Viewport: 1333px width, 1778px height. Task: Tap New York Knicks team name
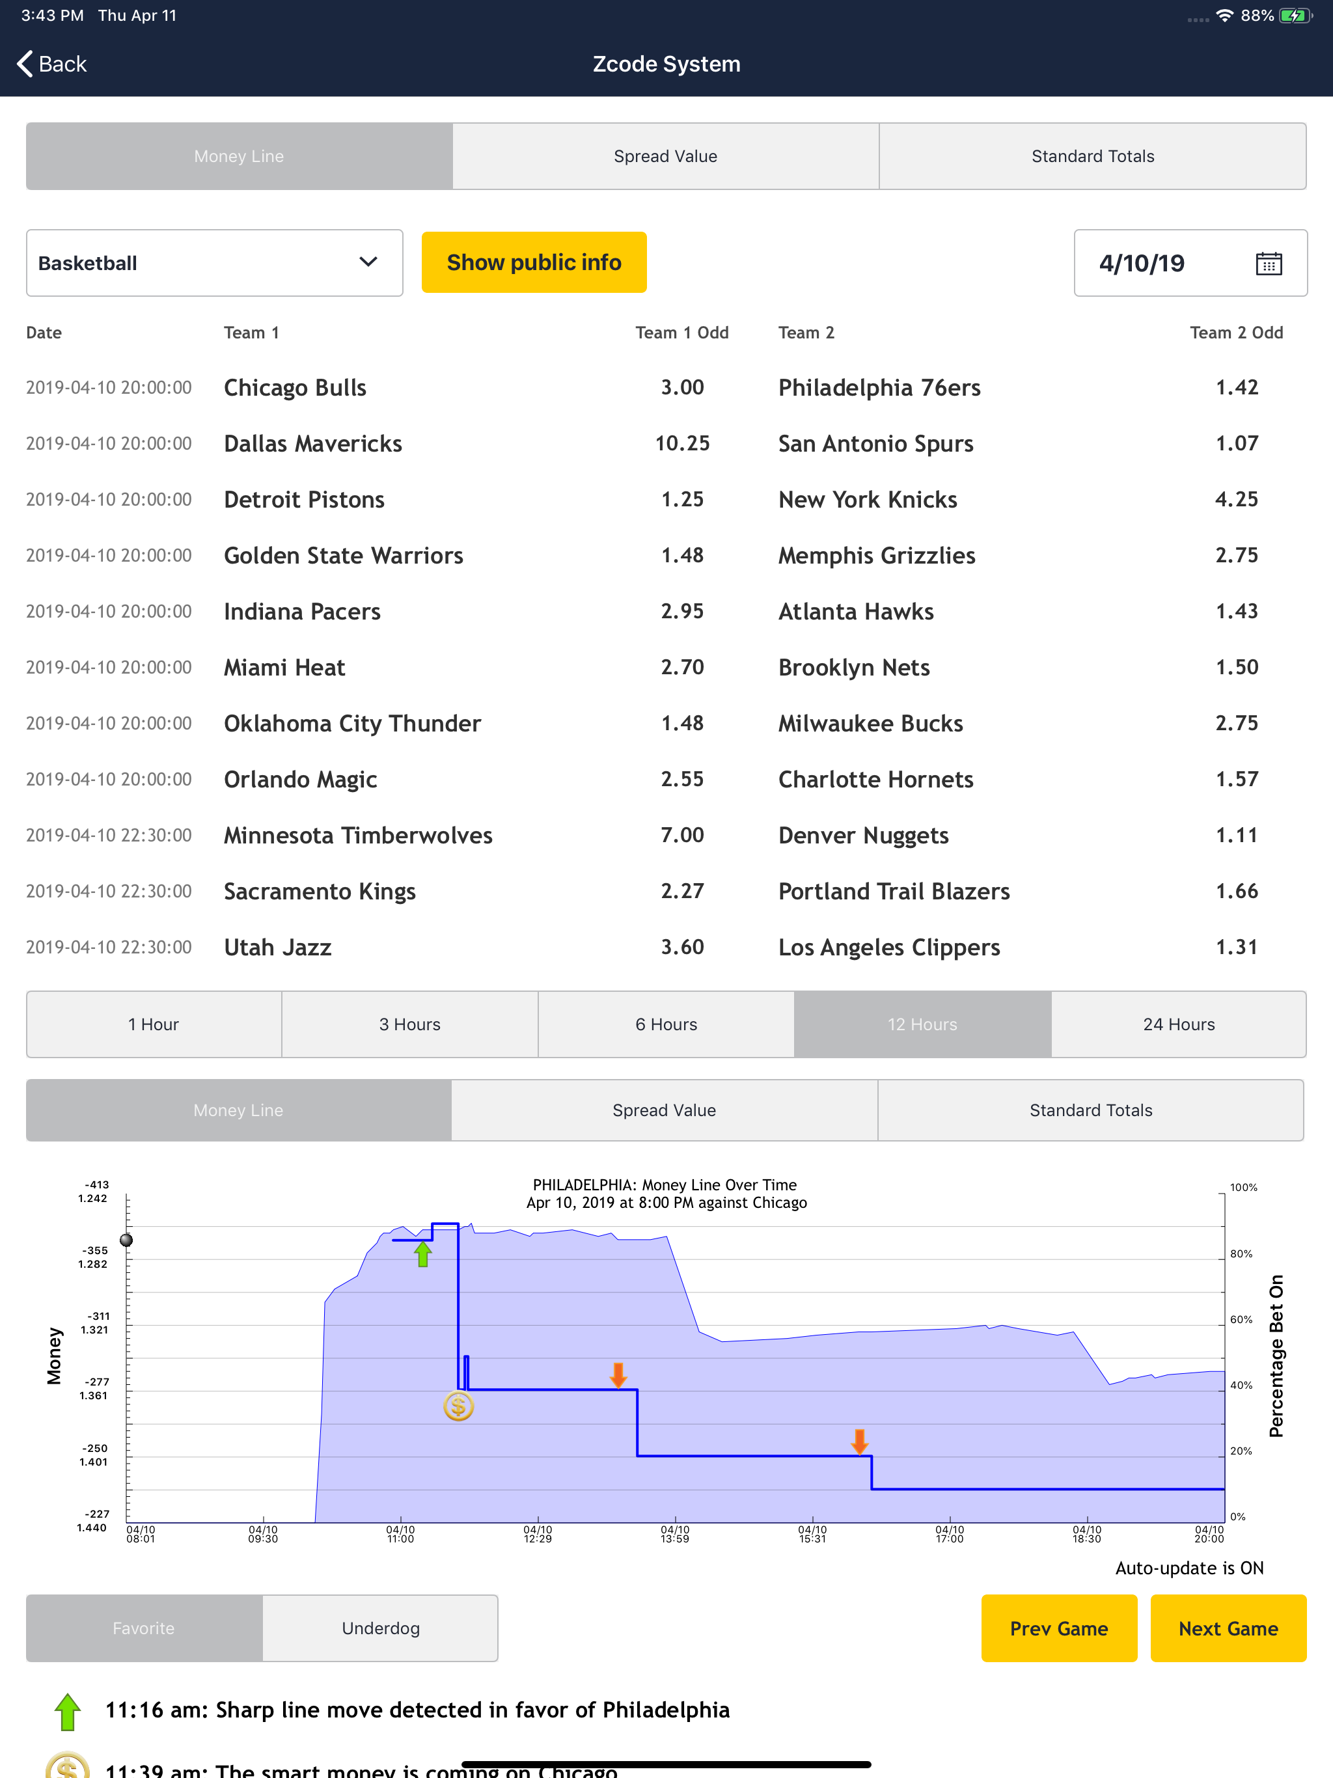[x=868, y=499]
